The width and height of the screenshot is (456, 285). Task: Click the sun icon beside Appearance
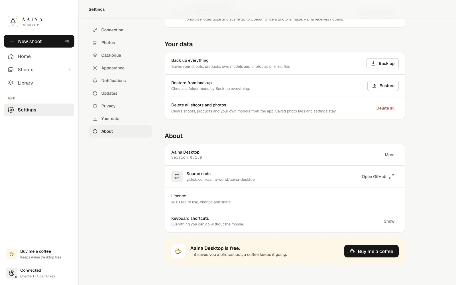tap(95, 68)
